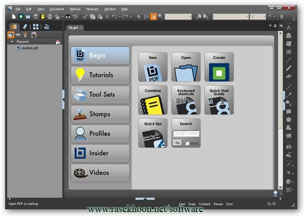Click the printer icon in toolbar
The height and width of the screenshot is (217, 305).
click(50, 17)
